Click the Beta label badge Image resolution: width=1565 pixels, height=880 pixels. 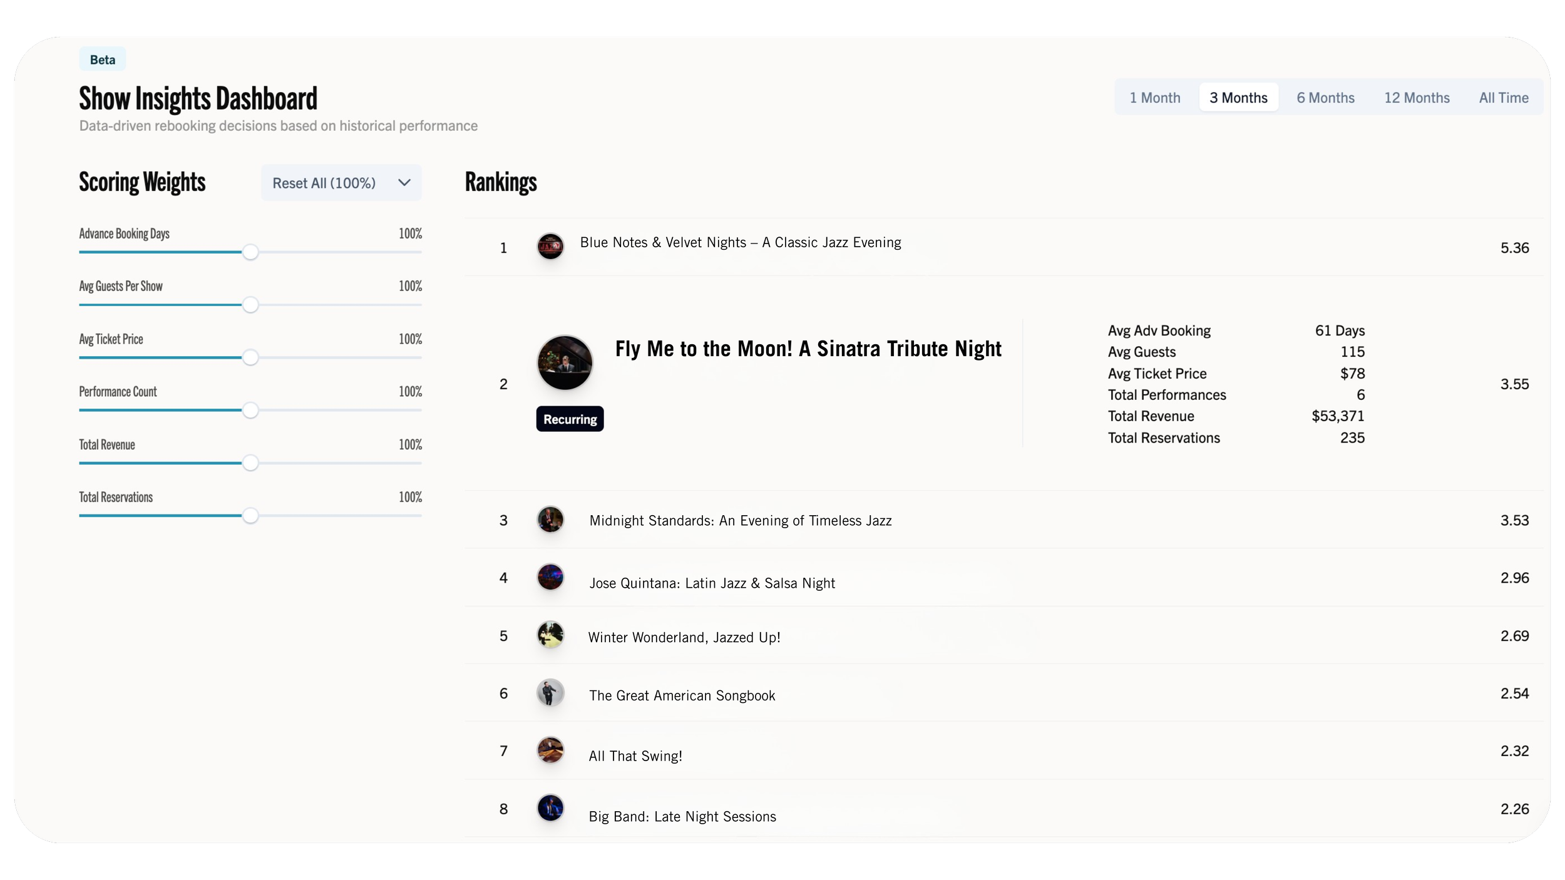(103, 59)
